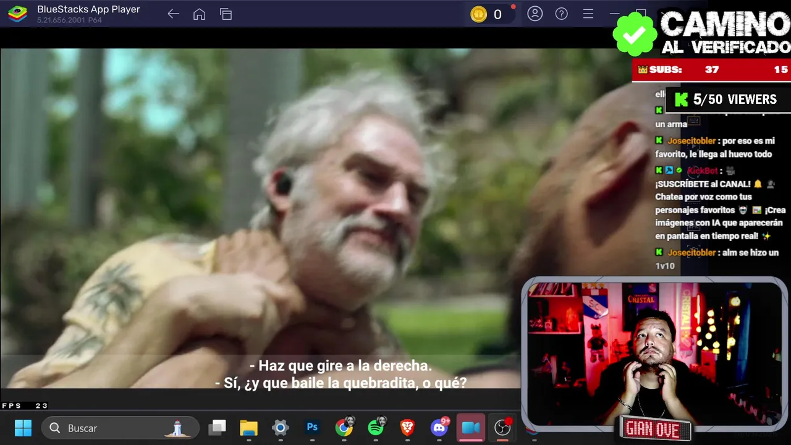Open the Windows Start menu
The width and height of the screenshot is (791, 445).
click(x=23, y=428)
